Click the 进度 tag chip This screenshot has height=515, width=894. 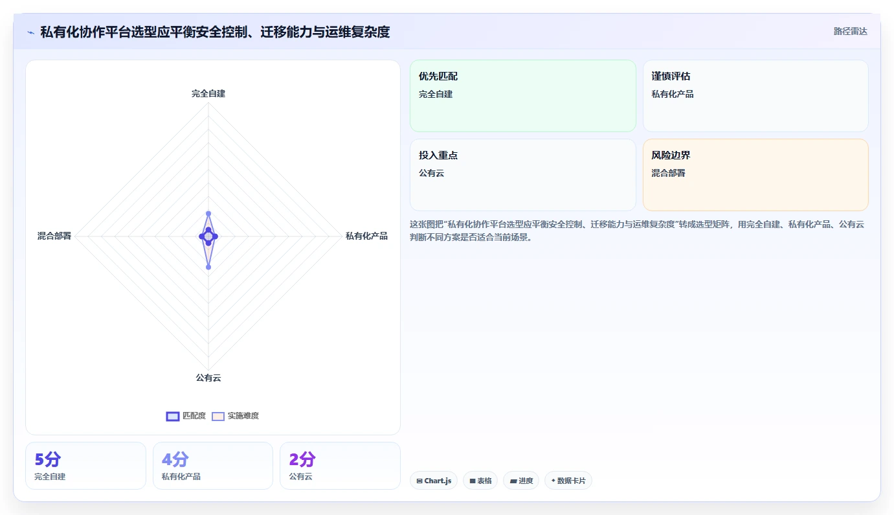(521, 481)
